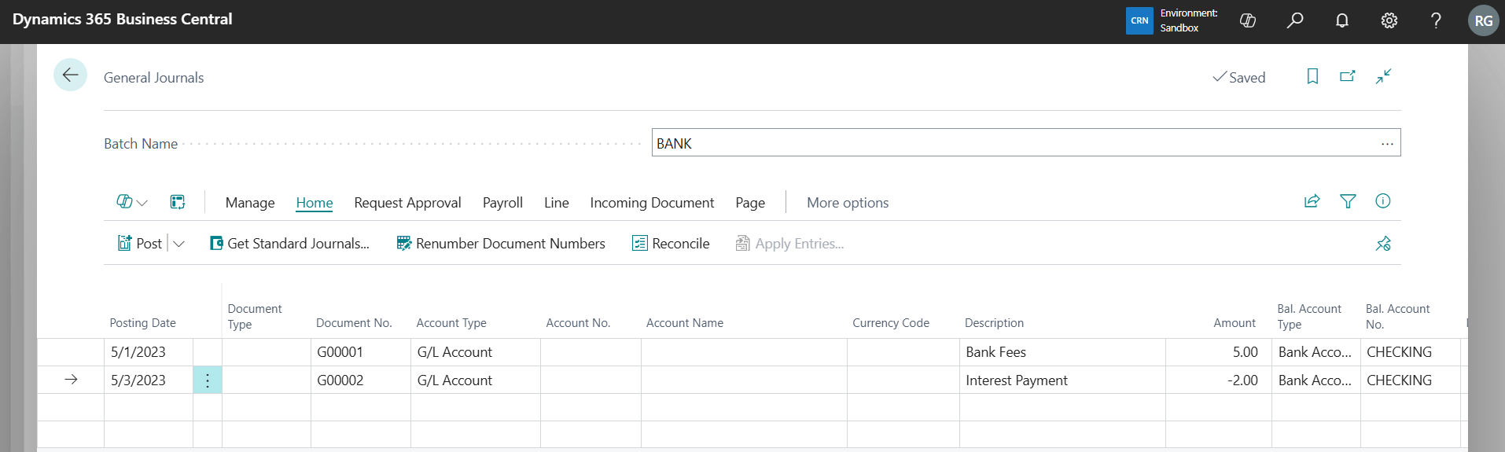Screen dimensions: 1505x452
Task: Open row options for 5/3/2023 line
Action: (208, 380)
